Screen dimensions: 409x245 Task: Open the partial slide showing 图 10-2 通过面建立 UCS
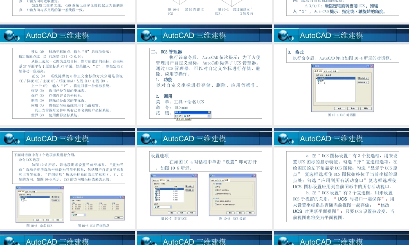tap(204, 11)
